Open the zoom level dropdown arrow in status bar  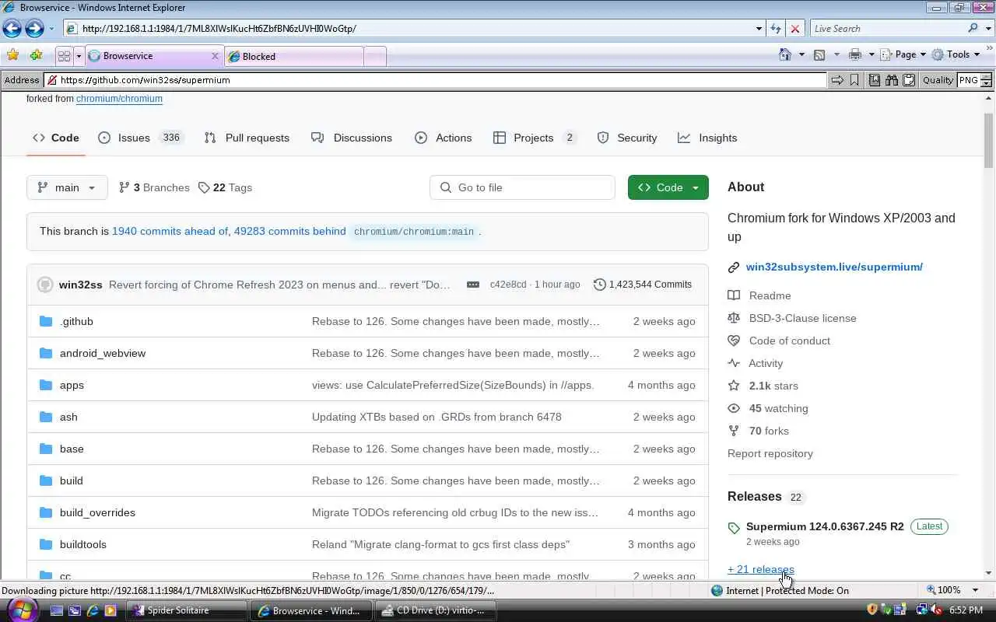point(975,590)
